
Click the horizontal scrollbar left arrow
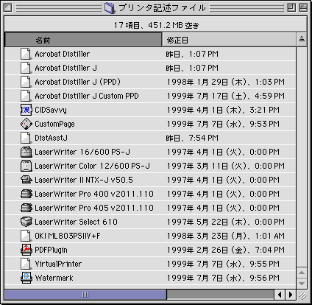(x=280, y=295)
